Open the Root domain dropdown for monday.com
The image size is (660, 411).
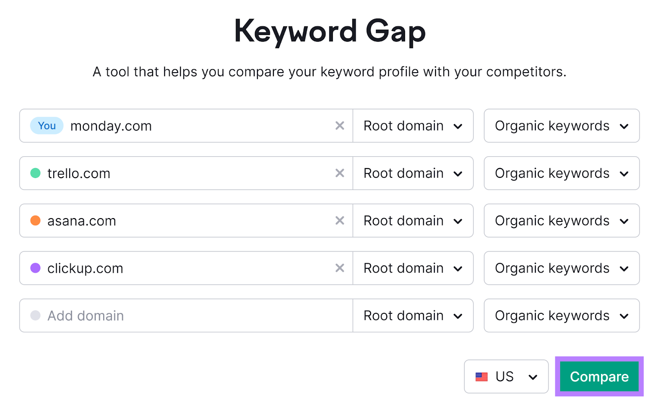click(412, 126)
